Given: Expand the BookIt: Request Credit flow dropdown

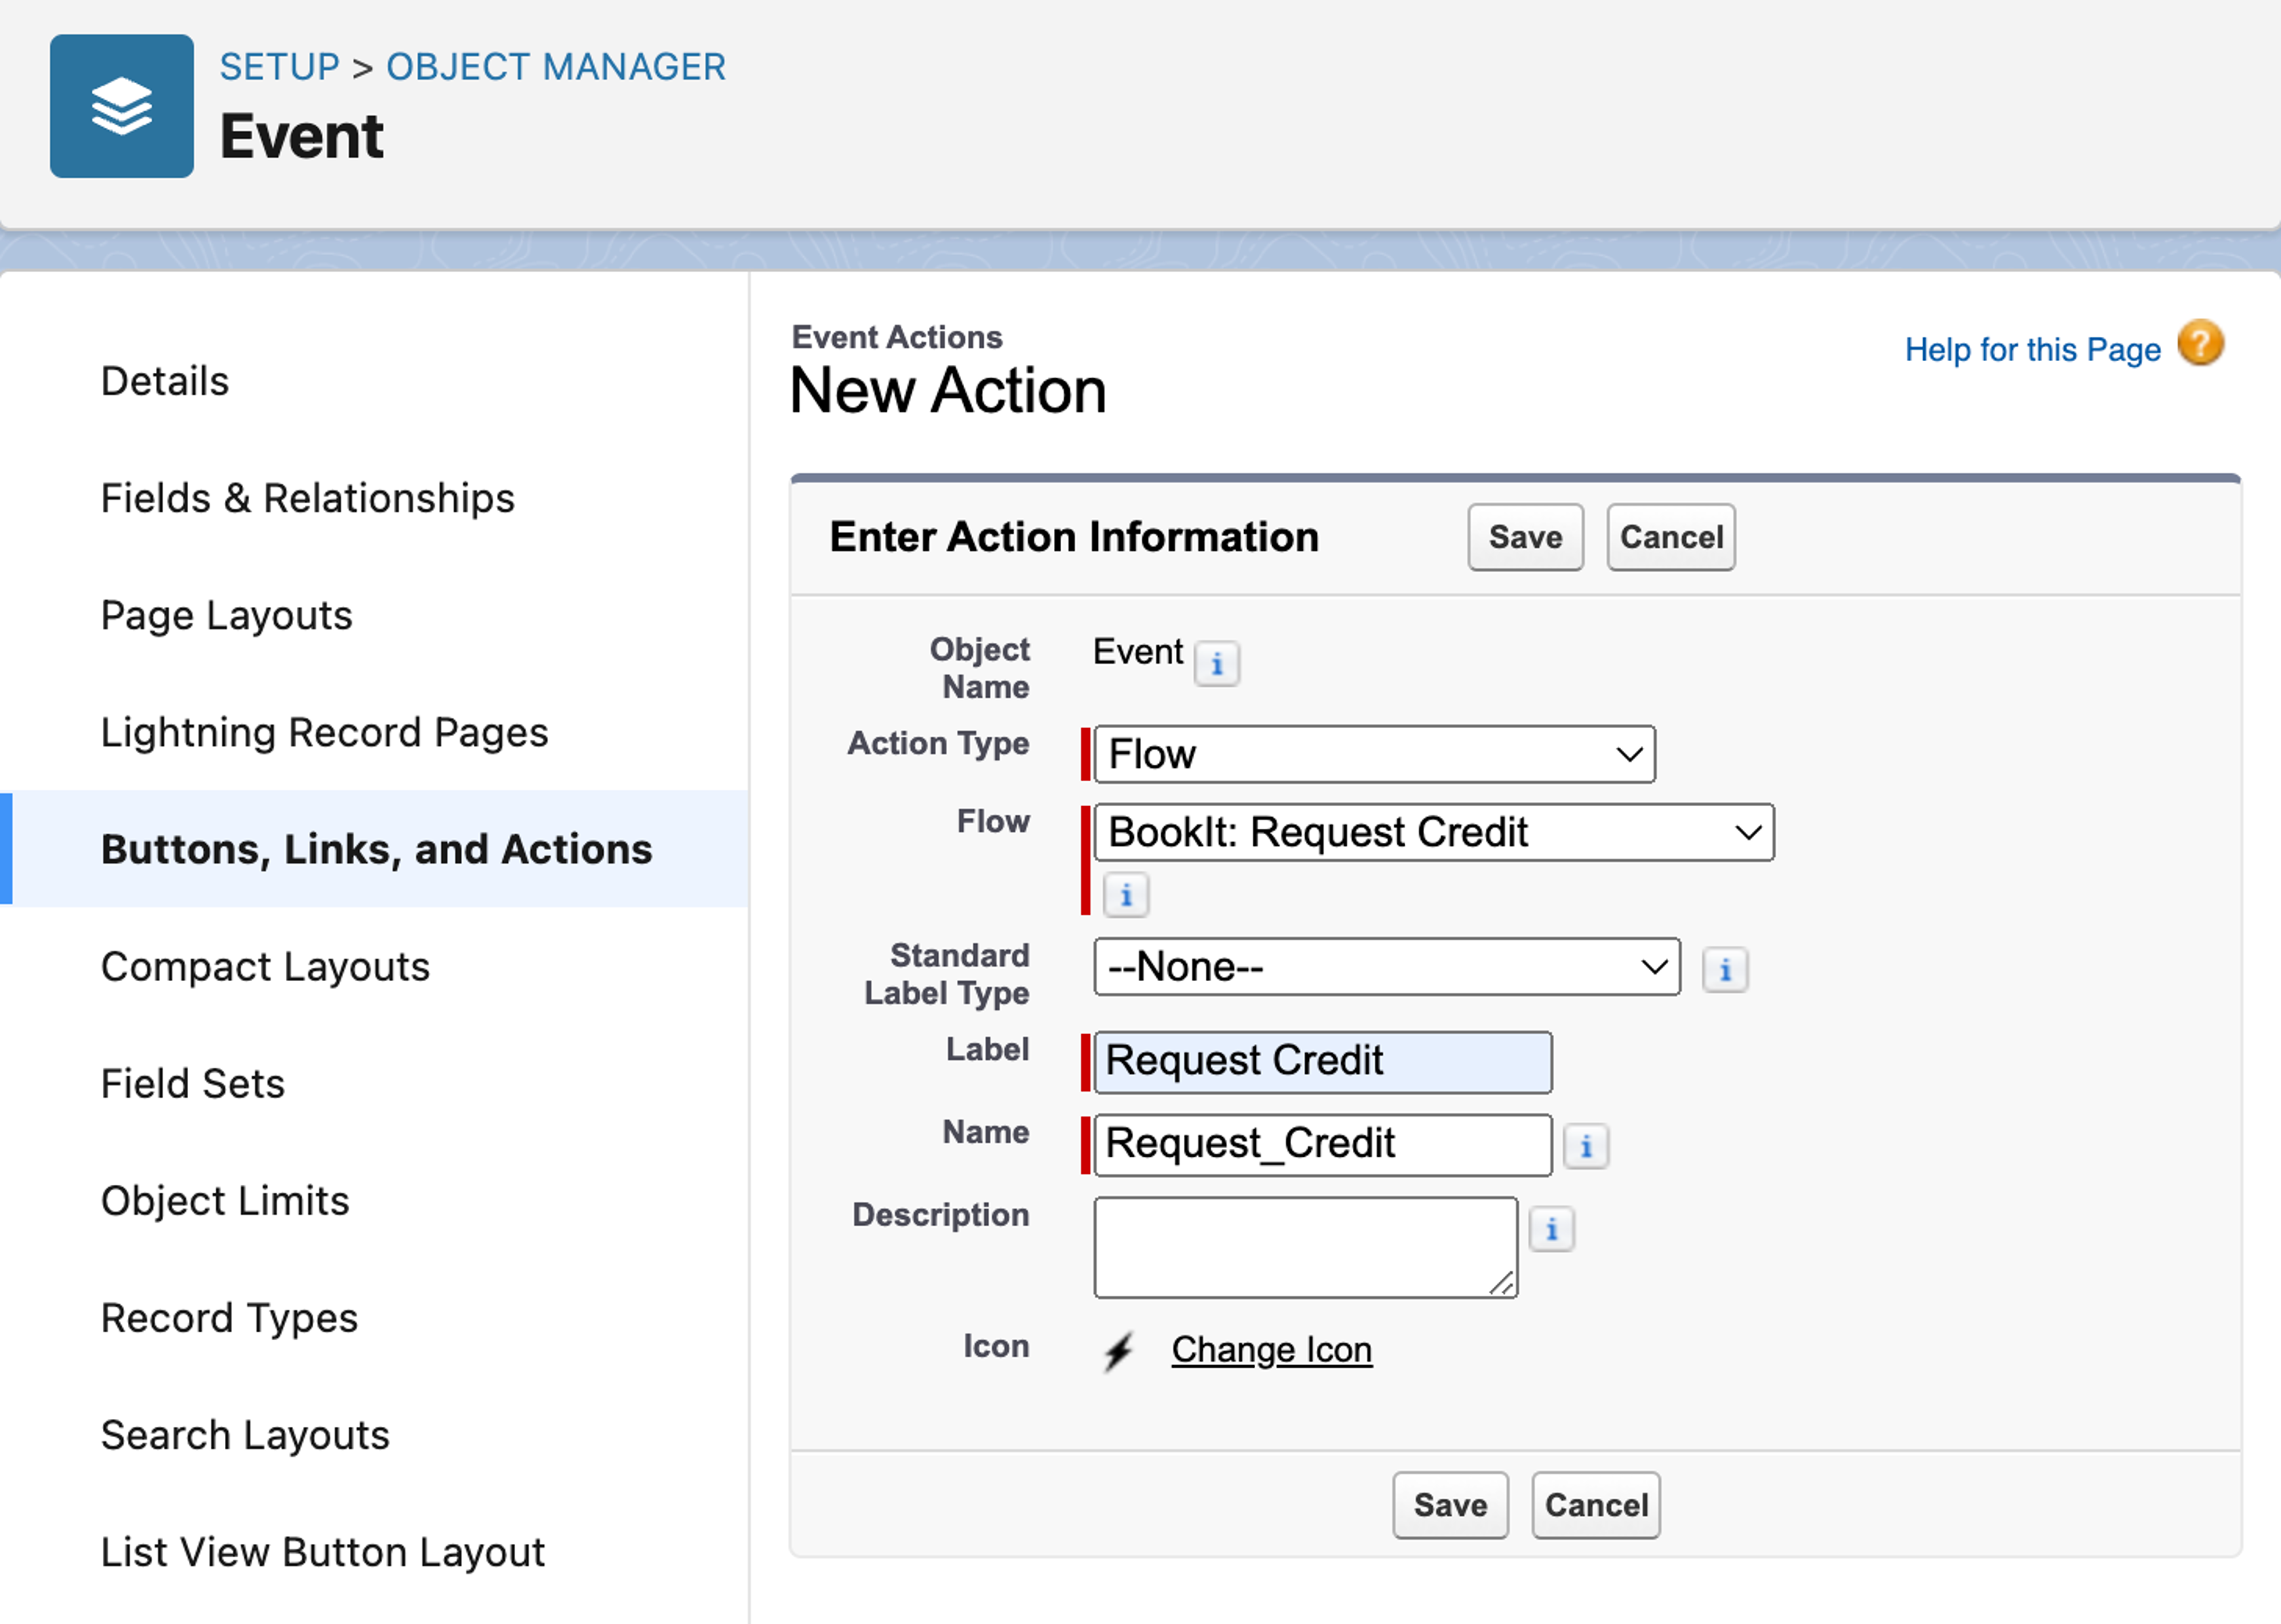Looking at the screenshot, I should tap(1433, 832).
